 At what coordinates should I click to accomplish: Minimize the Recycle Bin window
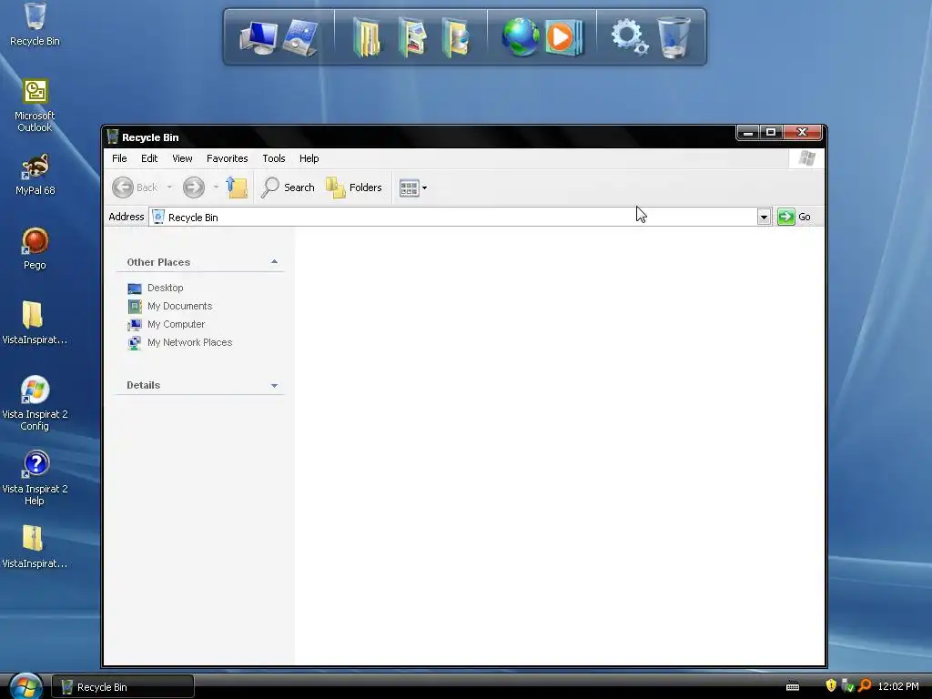pos(748,132)
